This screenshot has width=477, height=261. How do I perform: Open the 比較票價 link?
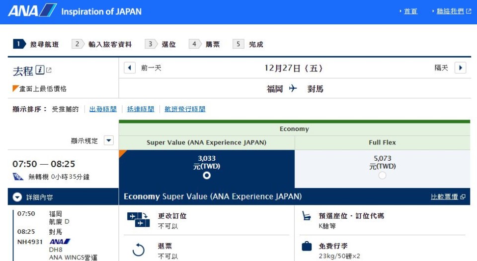point(444,196)
